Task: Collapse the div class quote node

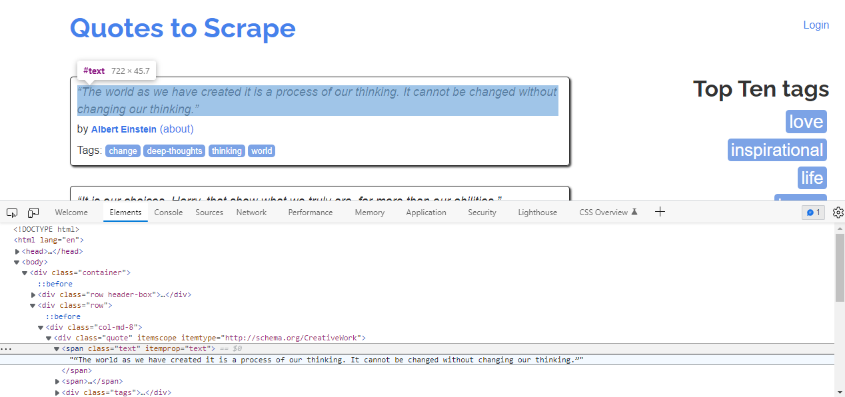Action: (x=49, y=338)
